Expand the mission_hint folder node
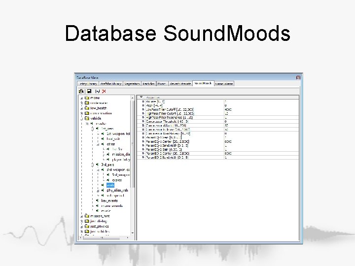 click(82, 216)
